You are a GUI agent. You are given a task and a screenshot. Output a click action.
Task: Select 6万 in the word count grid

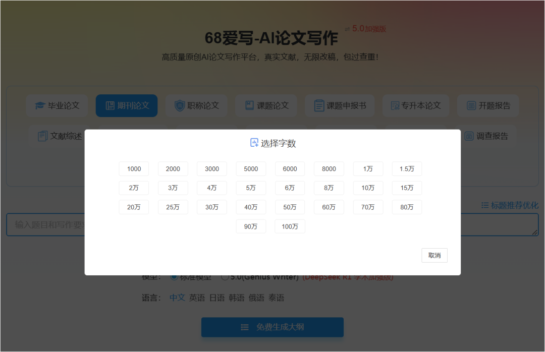[x=290, y=188]
